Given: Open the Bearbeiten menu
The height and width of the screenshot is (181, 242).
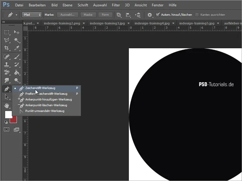Looking at the screenshot, I should tap(37, 5).
